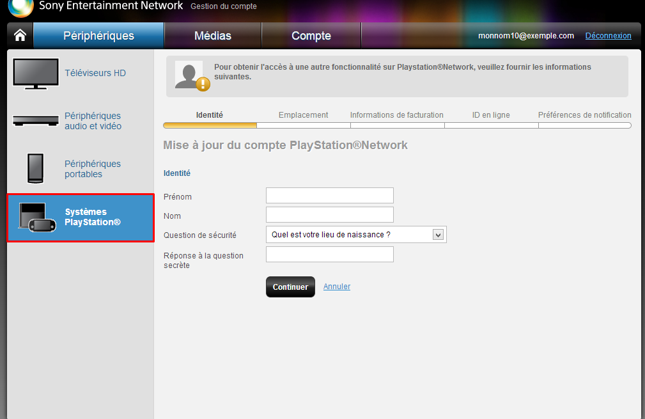Screen dimensions: 645x419
Task: Click the Annuler link
Action: [x=336, y=287]
